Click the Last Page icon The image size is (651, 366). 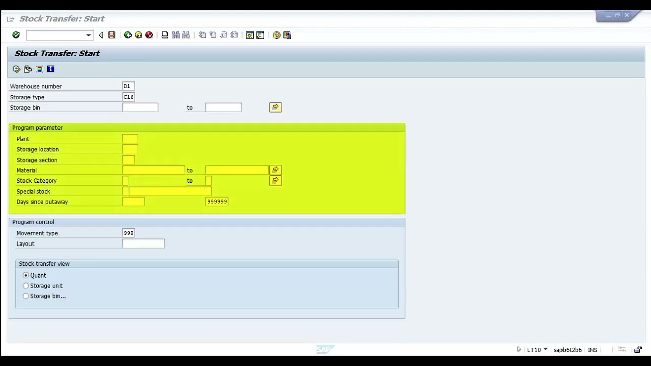pyautogui.click(x=234, y=35)
